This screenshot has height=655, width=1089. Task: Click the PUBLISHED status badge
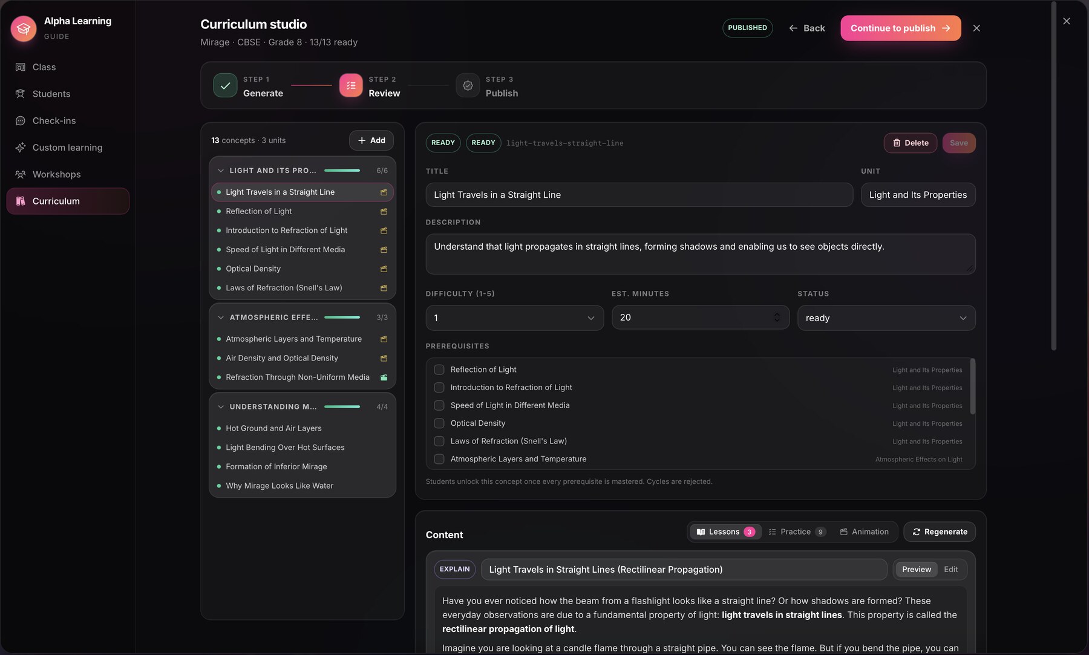(747, 28)
